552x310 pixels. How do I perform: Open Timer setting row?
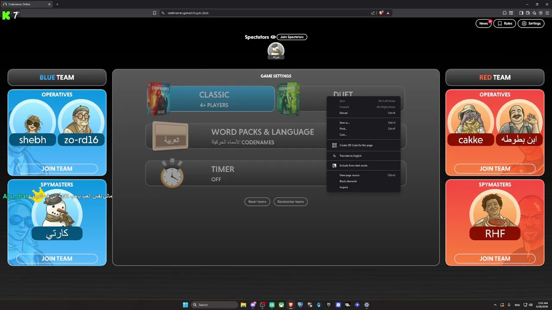tap(276, 174)
